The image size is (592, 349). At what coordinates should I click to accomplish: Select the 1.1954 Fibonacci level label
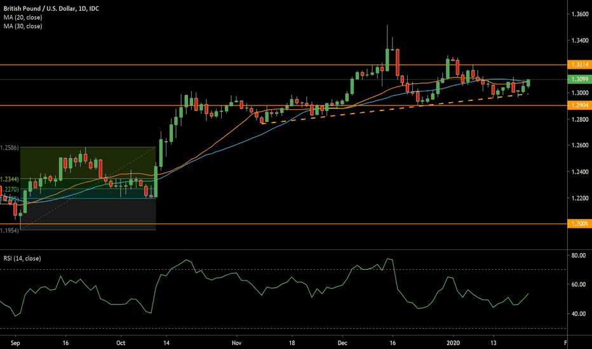[10, 230]
